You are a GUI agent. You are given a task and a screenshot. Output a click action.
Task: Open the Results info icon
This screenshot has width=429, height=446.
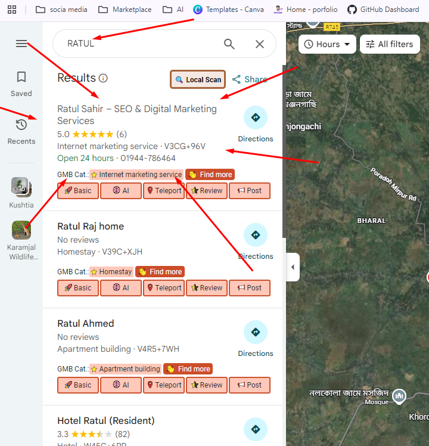[103, 78]
